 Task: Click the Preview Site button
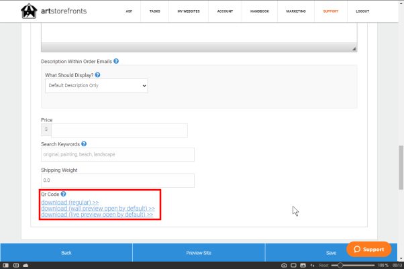tap(199, 253)
